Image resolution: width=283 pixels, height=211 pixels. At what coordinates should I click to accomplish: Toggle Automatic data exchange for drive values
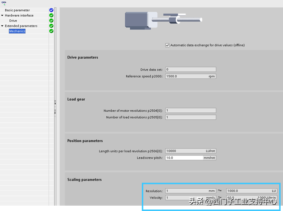pos(167,45)
